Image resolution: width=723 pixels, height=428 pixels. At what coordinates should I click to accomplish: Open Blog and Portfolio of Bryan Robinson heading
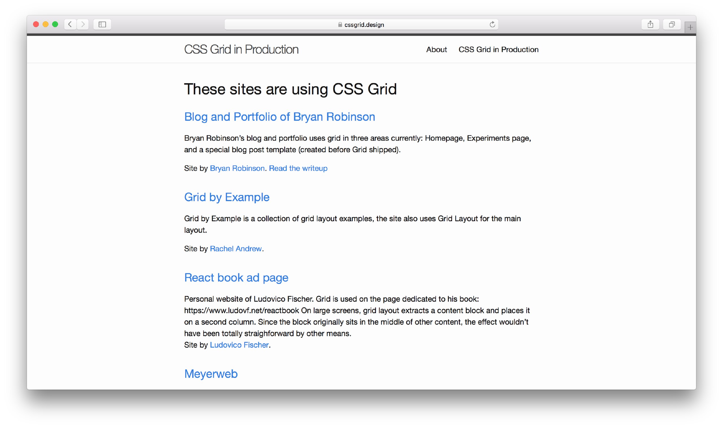coord(280,117)
